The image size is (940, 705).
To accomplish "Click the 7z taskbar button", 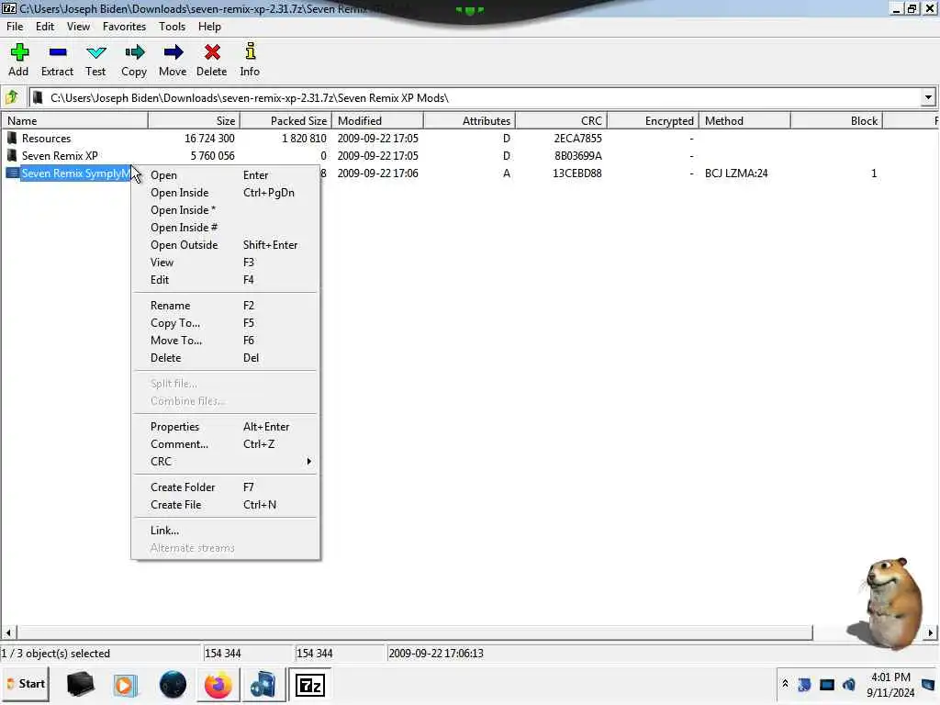I will pyautogui.click(x=310, y=684).
